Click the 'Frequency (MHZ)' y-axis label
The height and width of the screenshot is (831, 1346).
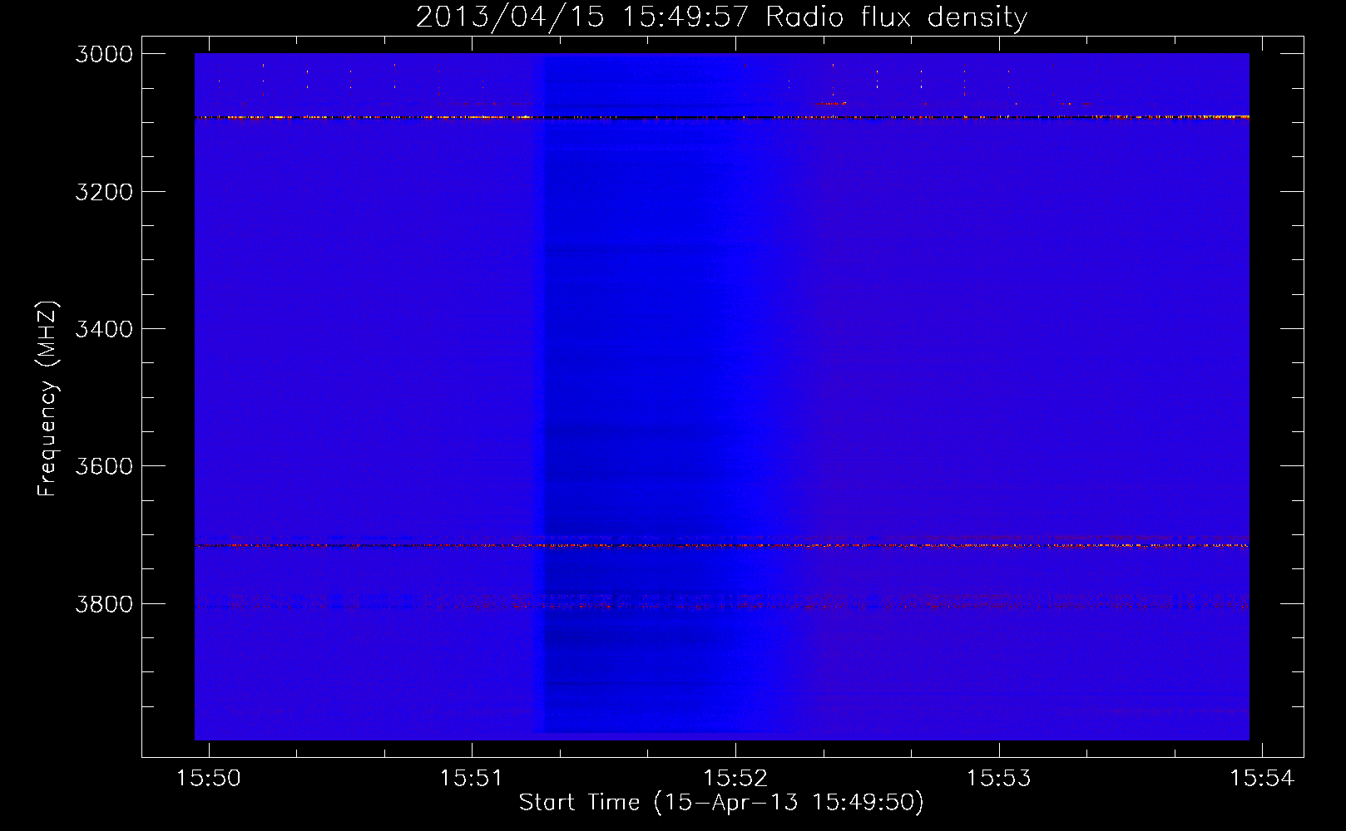coord(48,399)
